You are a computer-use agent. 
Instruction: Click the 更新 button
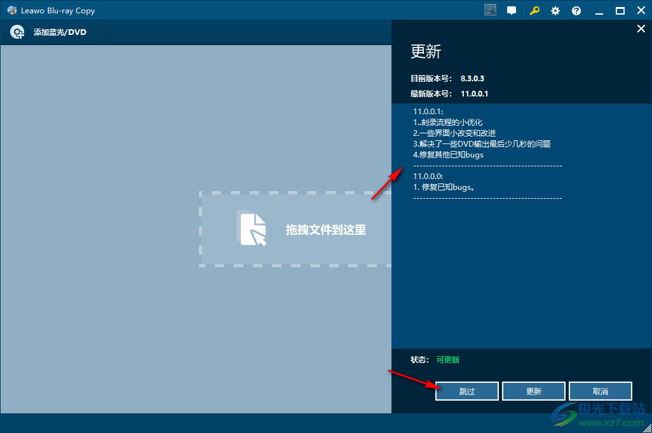tap(534, 391)
